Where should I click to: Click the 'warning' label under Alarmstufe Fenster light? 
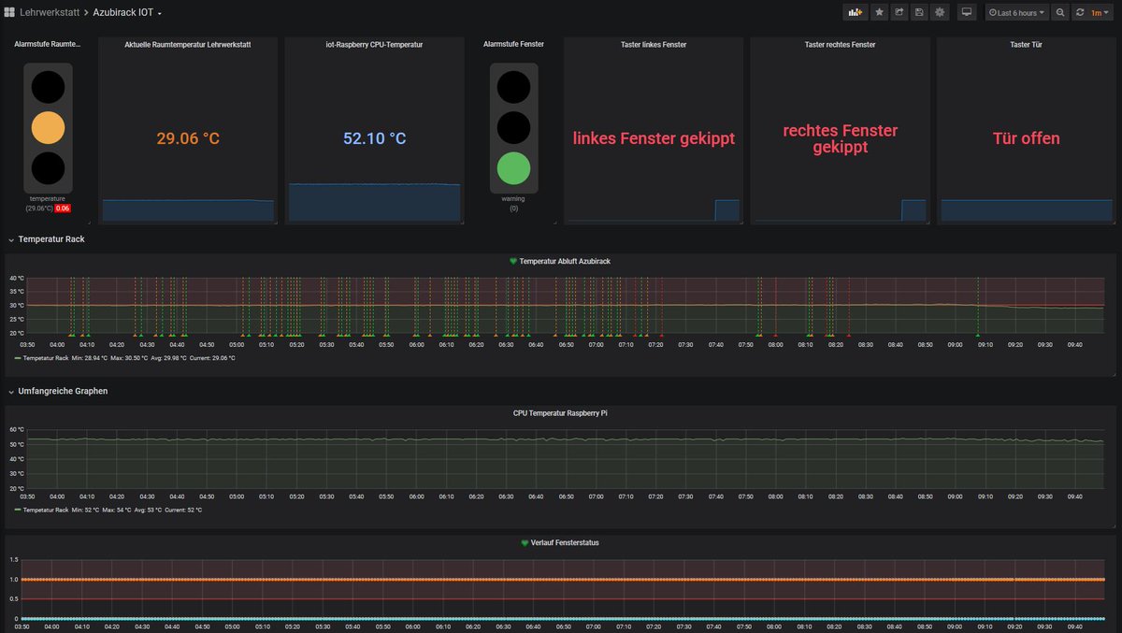coord(513,198)
